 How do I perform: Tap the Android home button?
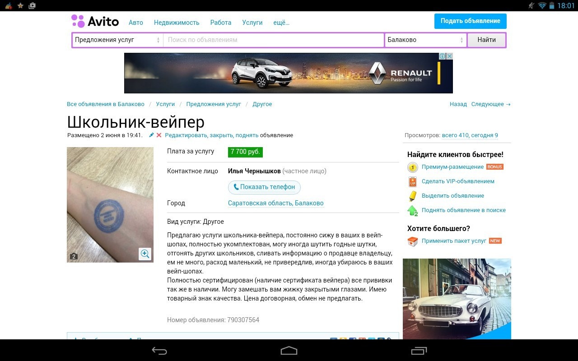[289, 351]
